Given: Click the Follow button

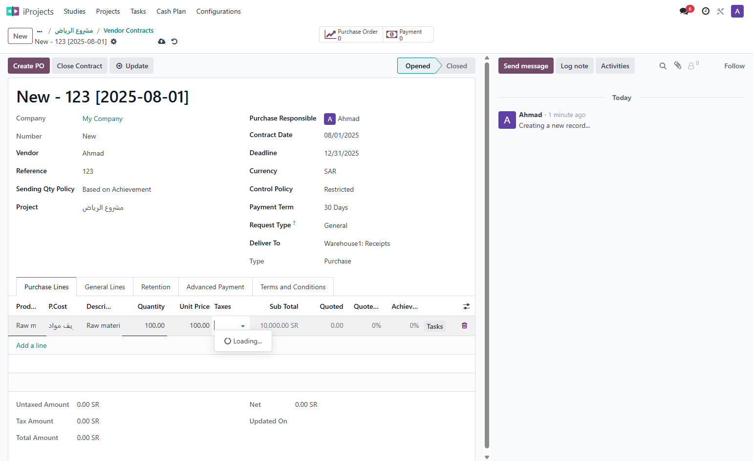Looking at the screenshot, I should point(734,66).
